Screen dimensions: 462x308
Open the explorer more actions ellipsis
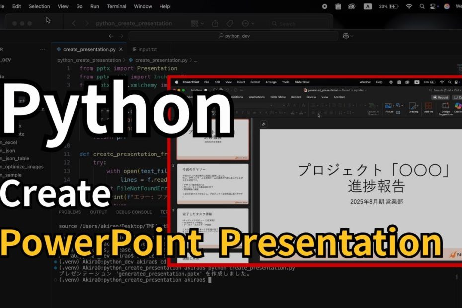pyautogui.click(x=43, y=49)
